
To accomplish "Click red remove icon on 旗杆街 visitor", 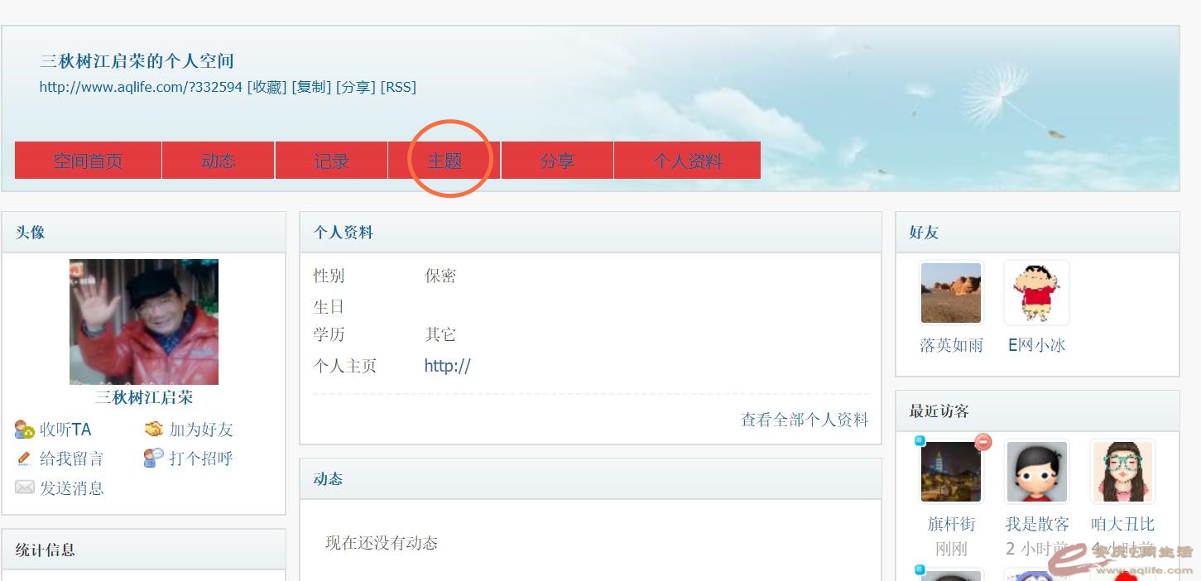I will (982, 442).
